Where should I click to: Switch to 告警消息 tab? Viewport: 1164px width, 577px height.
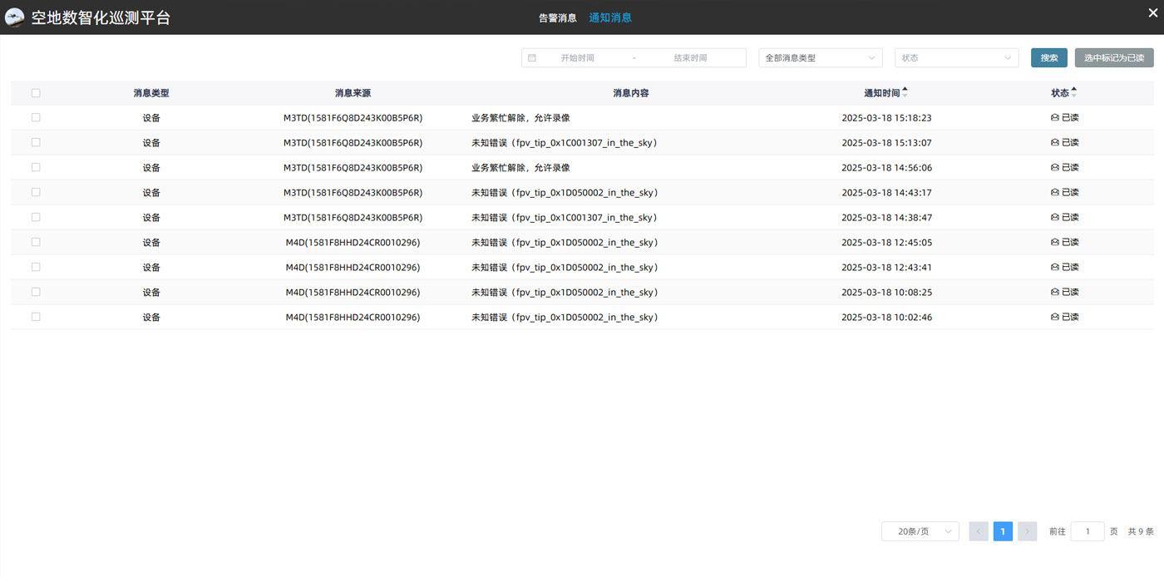coord(557,17)
